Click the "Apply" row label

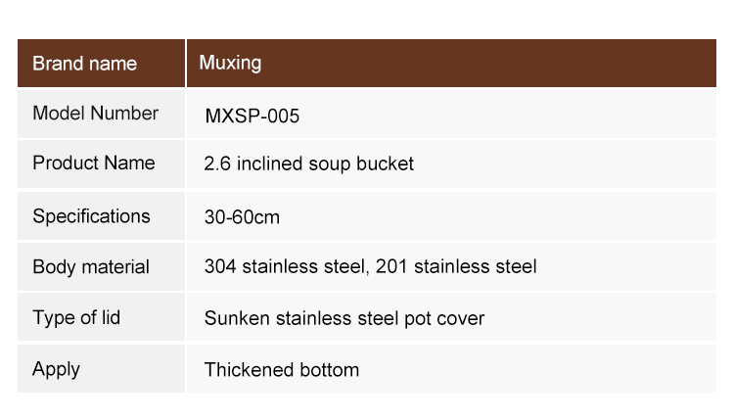56,369
